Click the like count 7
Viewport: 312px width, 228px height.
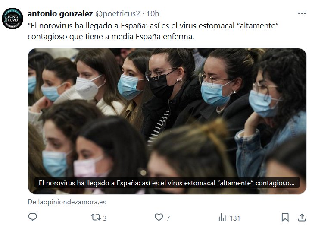point(168,218)
